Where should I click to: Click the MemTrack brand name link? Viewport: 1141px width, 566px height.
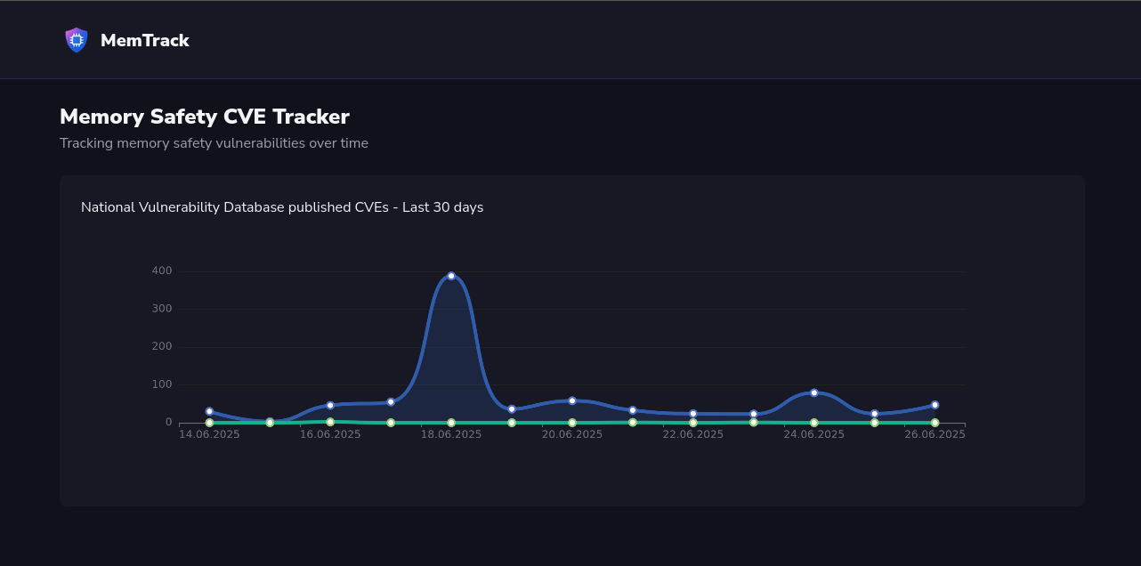[144, 40]
